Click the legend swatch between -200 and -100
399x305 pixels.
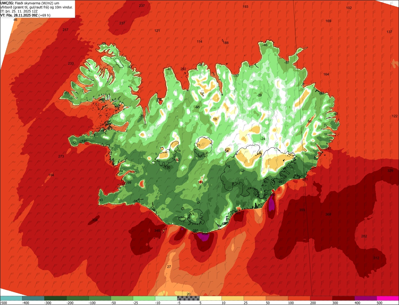point(78,298)
